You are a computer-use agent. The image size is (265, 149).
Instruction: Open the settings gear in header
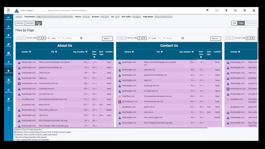245,10
